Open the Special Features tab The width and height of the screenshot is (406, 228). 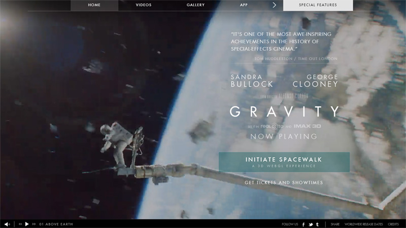tap(318, 5)
